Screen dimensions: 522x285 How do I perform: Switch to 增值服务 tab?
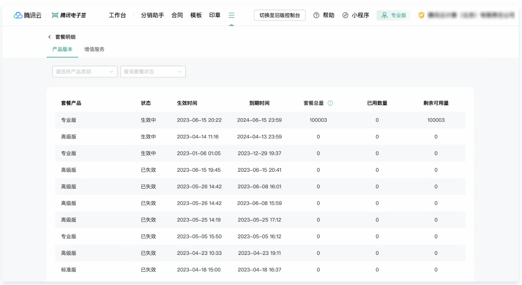[94, 49]
